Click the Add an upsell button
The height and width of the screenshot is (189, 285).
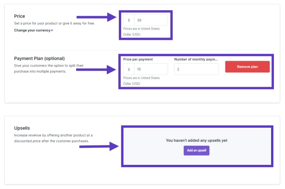196,150
